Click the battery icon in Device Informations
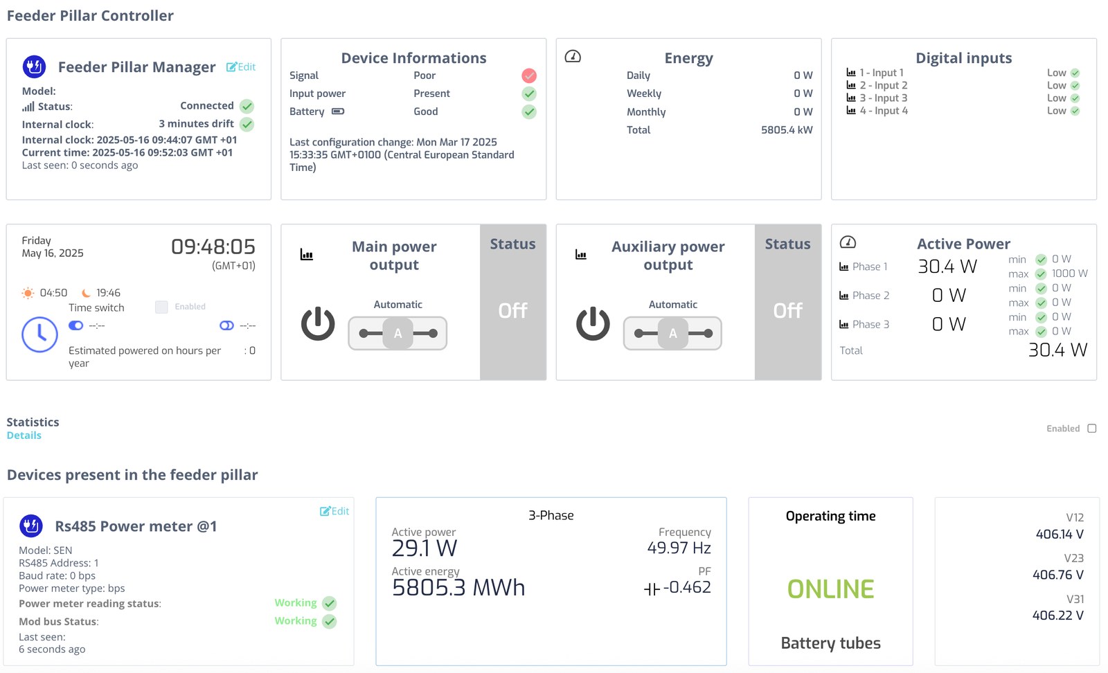 click(x=338, y=111)
